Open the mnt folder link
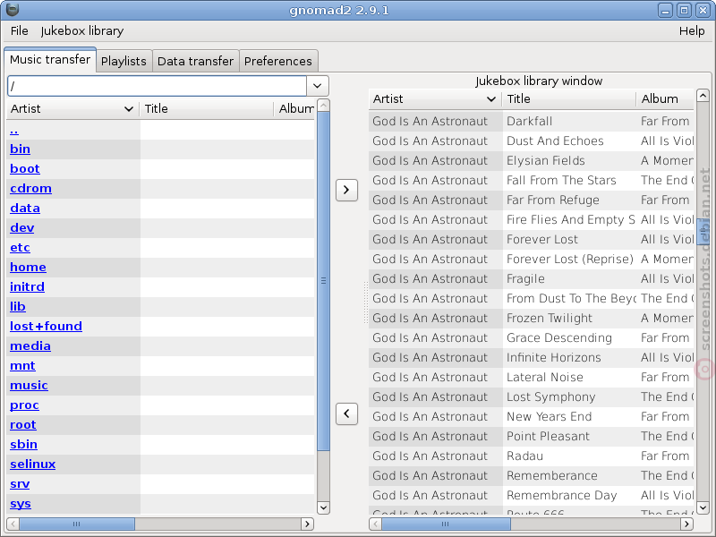The height and width of the screenshot is (537, 716). 22,365
